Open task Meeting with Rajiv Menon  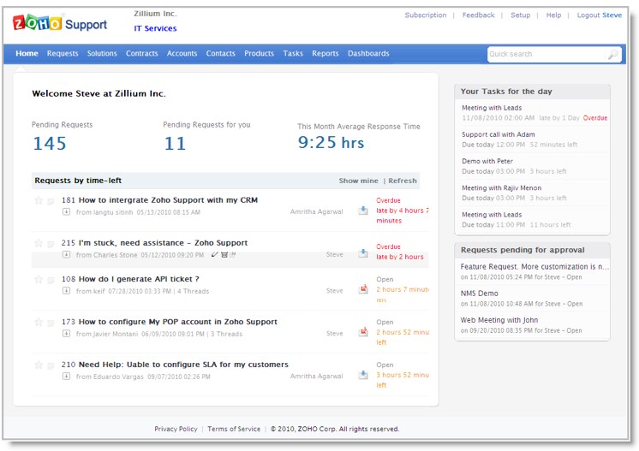click(501, 188)
